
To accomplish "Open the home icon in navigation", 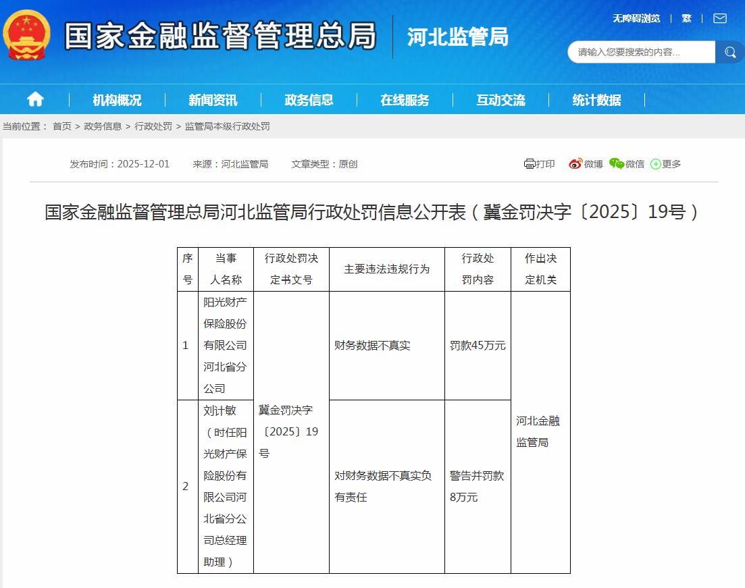I will tap(36, 99).
